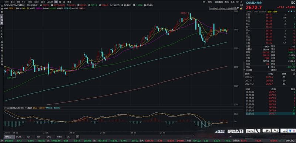Click the GC symbol label at top right
The height and width of the screenshot is (143, 296).
click(x=293, y=3)
